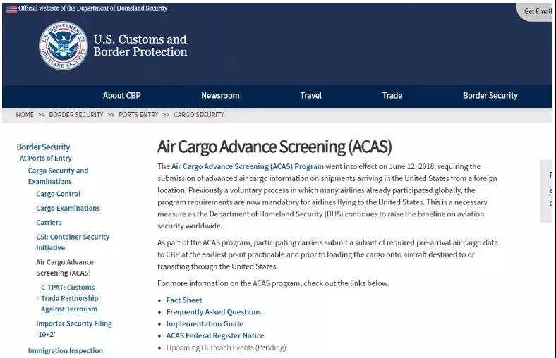Screen dimensions: 556x358
Task: Click the ACAS Program link in paragraph
Action: 247,166
